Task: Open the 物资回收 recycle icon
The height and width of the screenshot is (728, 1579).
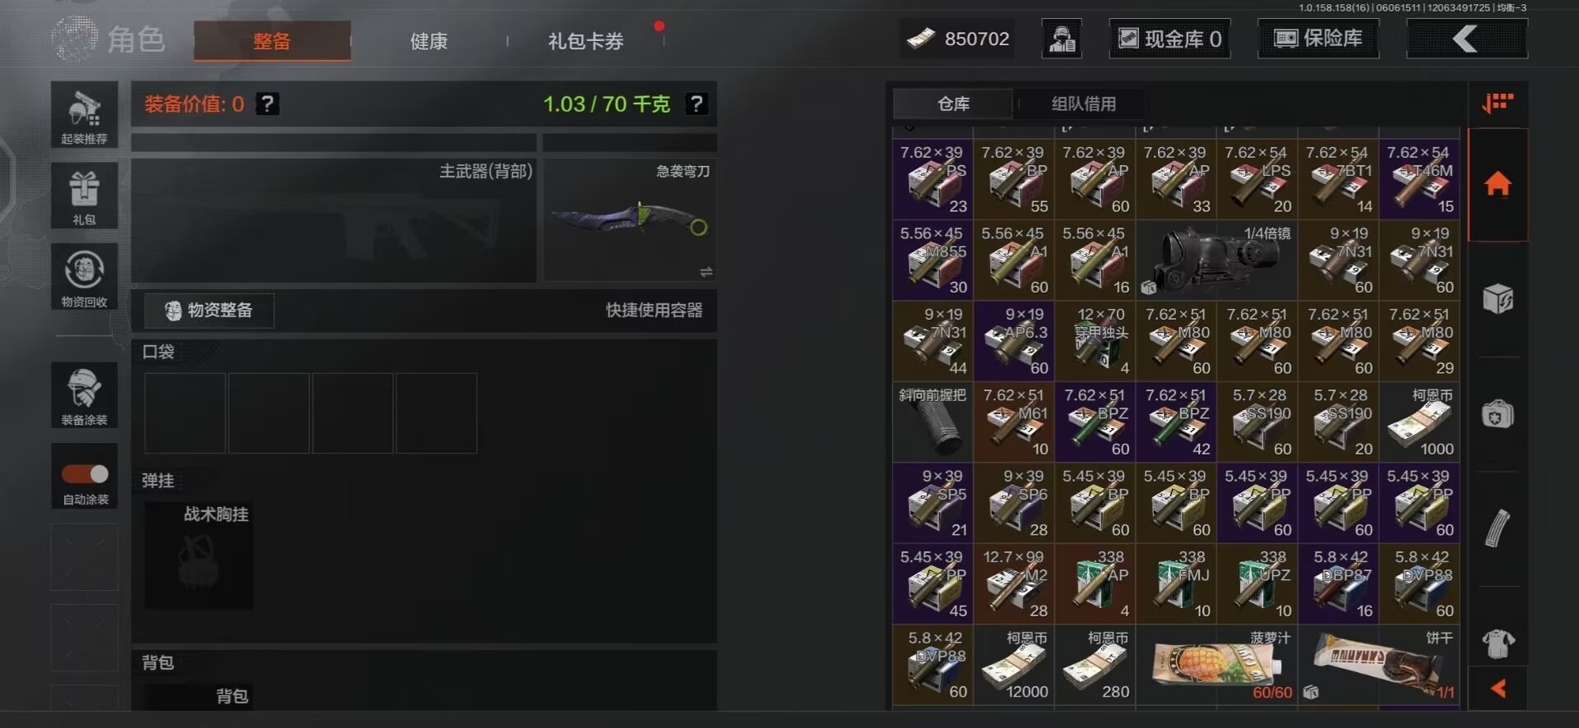Action: tap(84, 276)
